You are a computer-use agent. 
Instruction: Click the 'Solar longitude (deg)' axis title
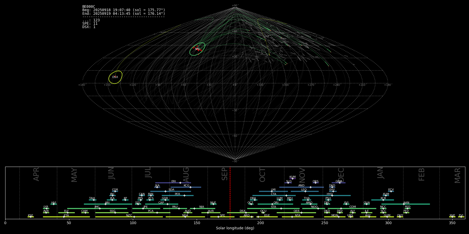pos(235,228)
